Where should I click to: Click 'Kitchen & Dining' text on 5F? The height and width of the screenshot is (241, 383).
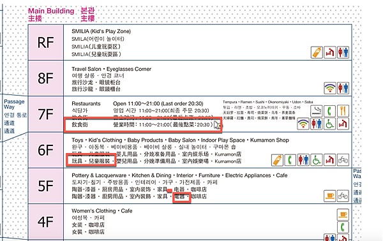click(151, 175)
